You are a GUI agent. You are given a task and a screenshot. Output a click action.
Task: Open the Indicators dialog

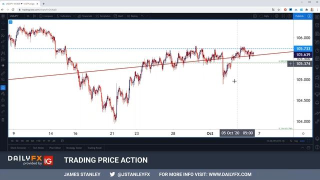coord(64,16)
